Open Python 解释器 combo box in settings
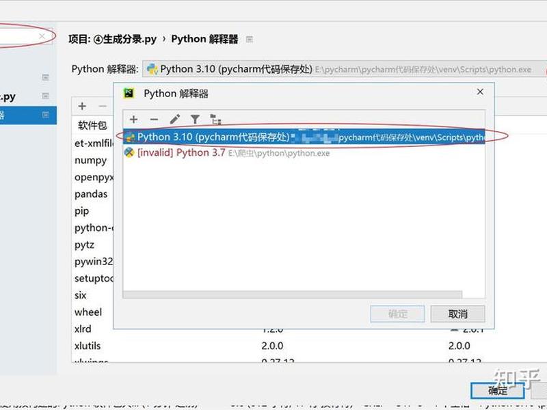 coord(345,69)
